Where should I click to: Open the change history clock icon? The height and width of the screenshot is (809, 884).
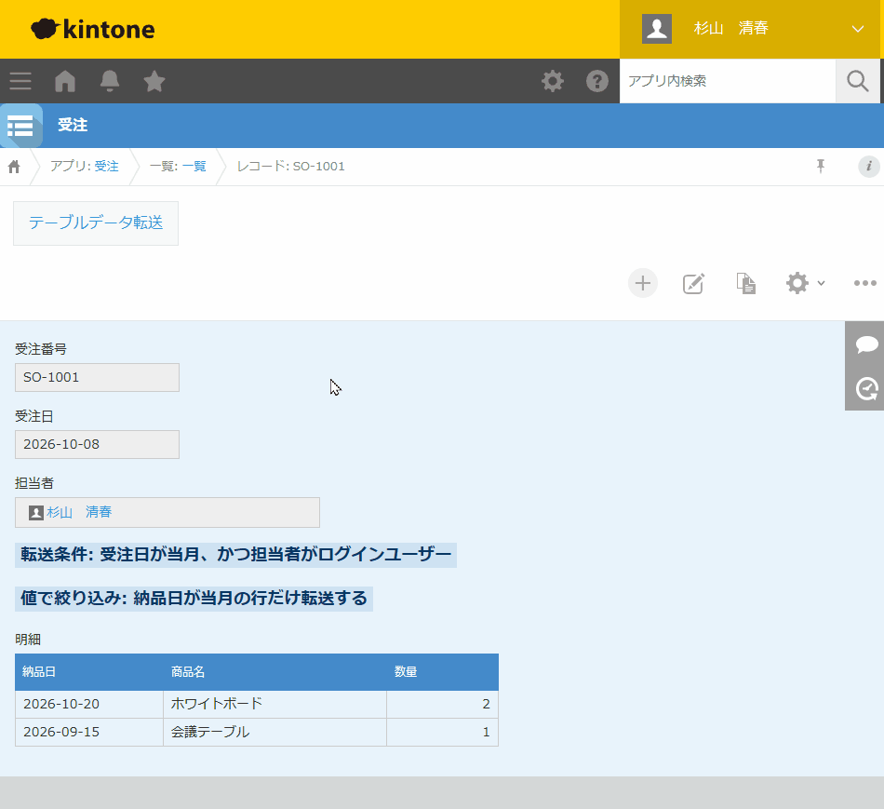[866, 389]
